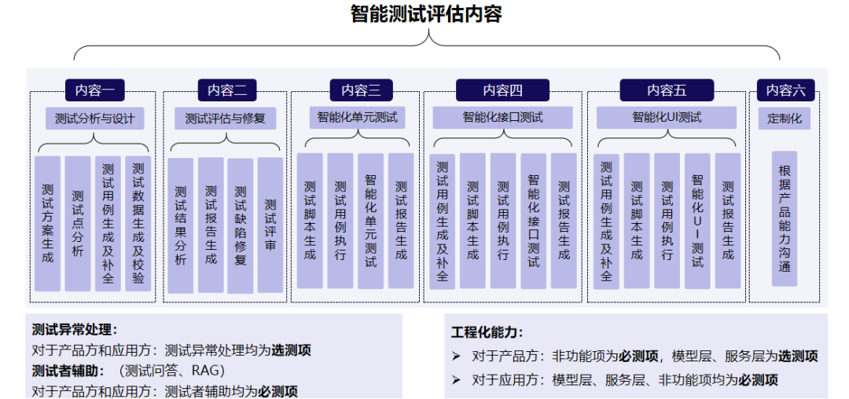The height and width of the screenshot is (399, 849).
Task: Select 测试用例执行 in the 内容四 group
Action: (x=503, y=221)
